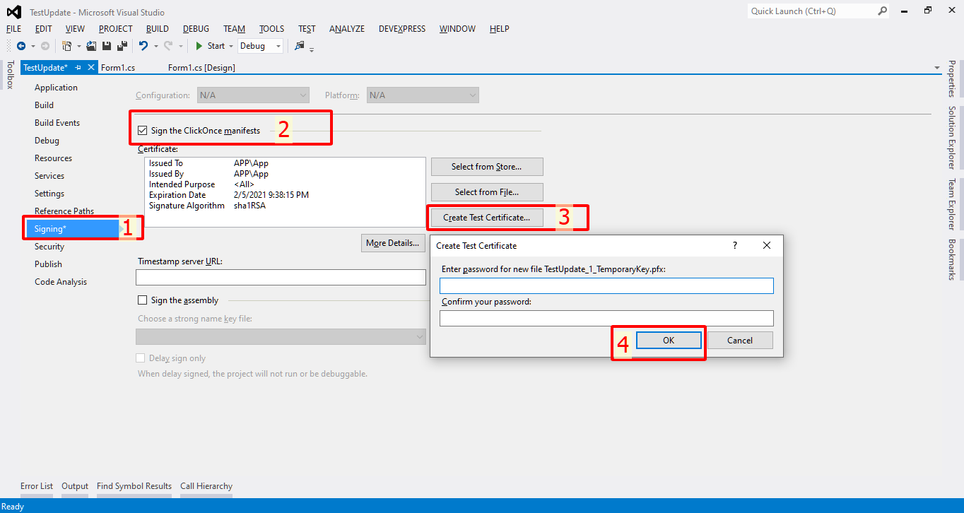Enable Sign the assembly checkbox
This screenshot has height=513, width=964.
point(143,300)
